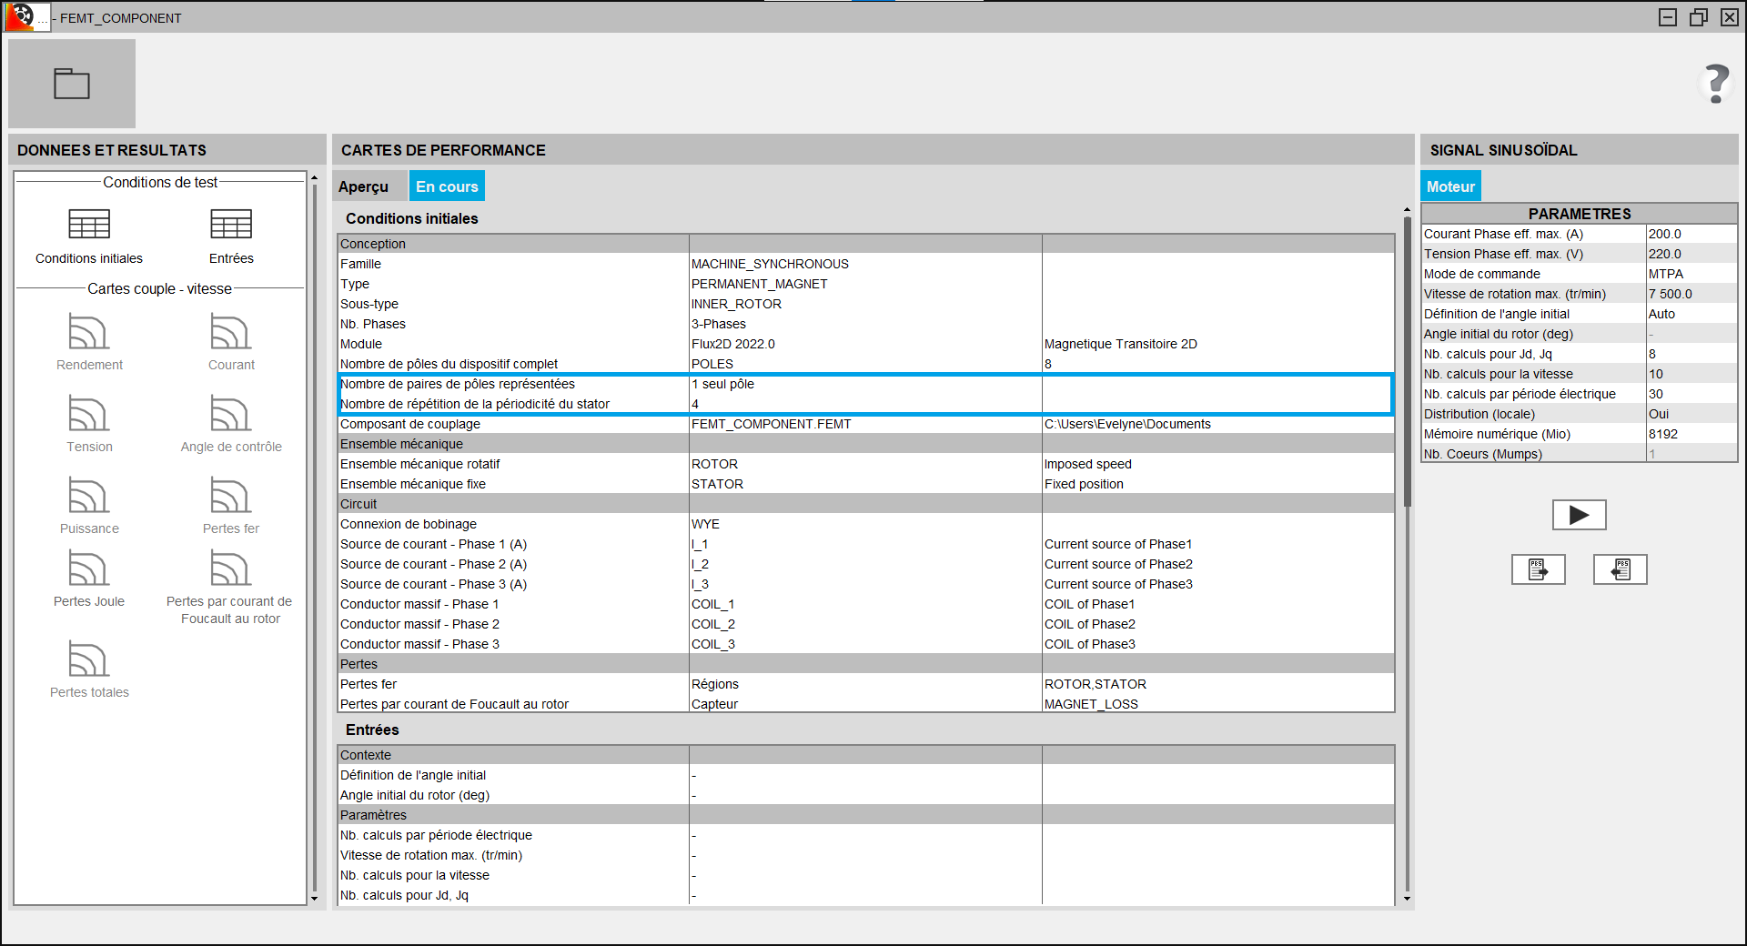This screenshot has height=946, width=1747.
Task: Click the Angle initial du rotor value field
Action: [x=1691, y=334]
